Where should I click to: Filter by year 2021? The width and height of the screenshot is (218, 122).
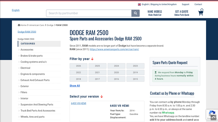[97, 72]
